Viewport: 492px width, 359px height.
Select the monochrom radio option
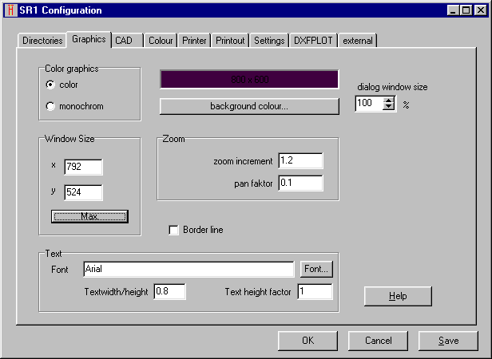(51, 106)
